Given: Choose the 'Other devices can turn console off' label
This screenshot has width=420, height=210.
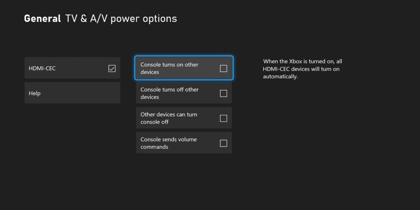Looking at the screenshot, I should (x=169, y=118).
